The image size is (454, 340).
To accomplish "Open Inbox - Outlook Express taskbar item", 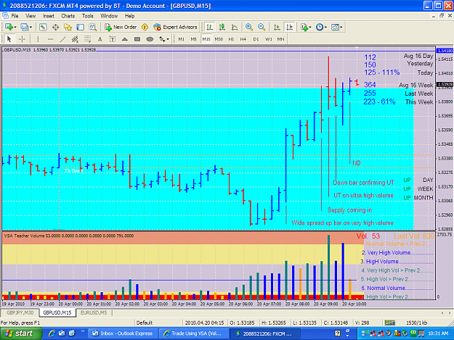I will [123, 333].
